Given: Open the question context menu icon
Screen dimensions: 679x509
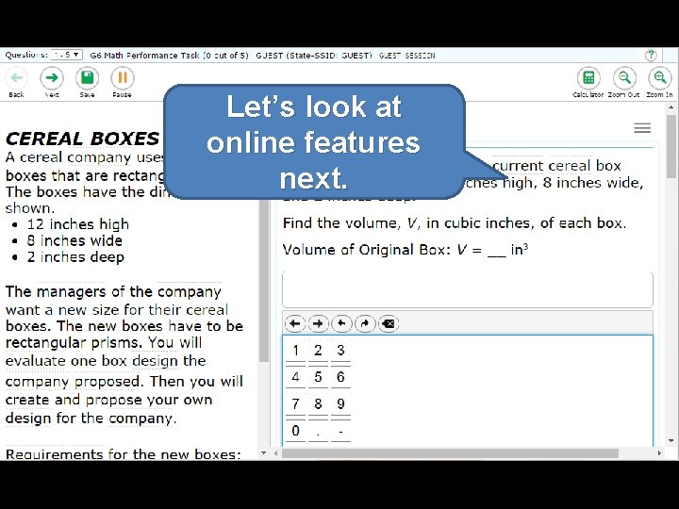Looking at the screenshot, I should [x=642, y=128].
